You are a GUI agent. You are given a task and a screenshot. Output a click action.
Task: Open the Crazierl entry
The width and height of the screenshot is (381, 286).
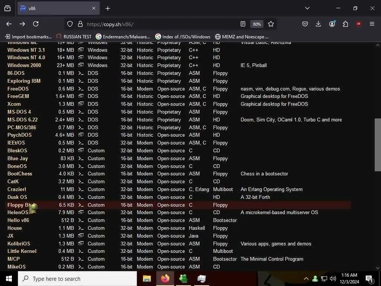click(x=16, y=189)
